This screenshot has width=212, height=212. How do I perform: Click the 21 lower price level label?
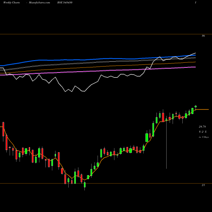coord(203,185)
